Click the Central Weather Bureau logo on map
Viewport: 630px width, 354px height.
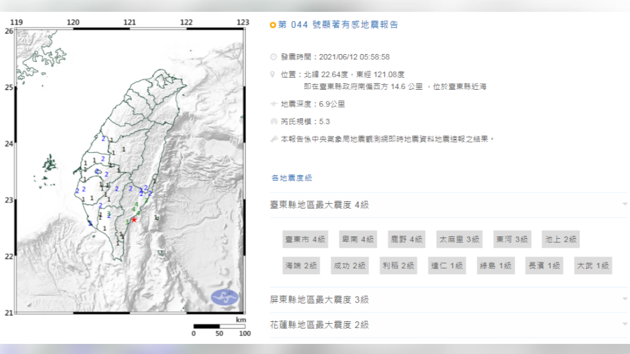click(x=225, y=298)
